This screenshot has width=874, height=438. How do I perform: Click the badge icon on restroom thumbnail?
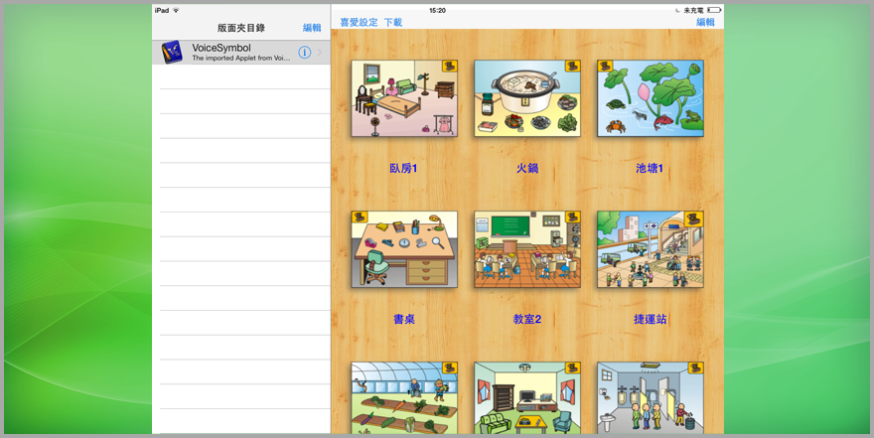coord(695,368)
